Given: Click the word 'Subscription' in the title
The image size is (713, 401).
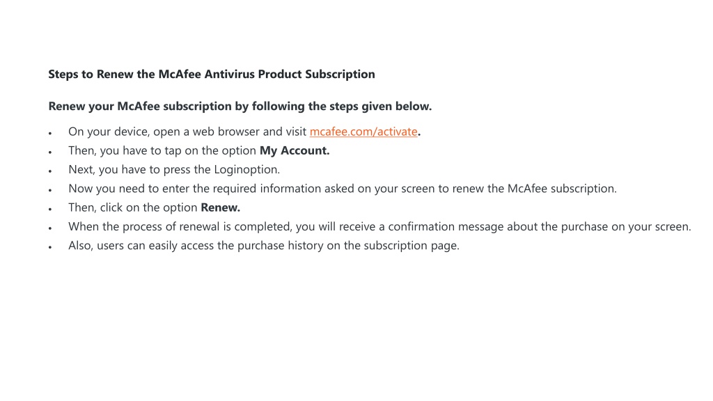Looking at the screenshot, I should 340,74.
